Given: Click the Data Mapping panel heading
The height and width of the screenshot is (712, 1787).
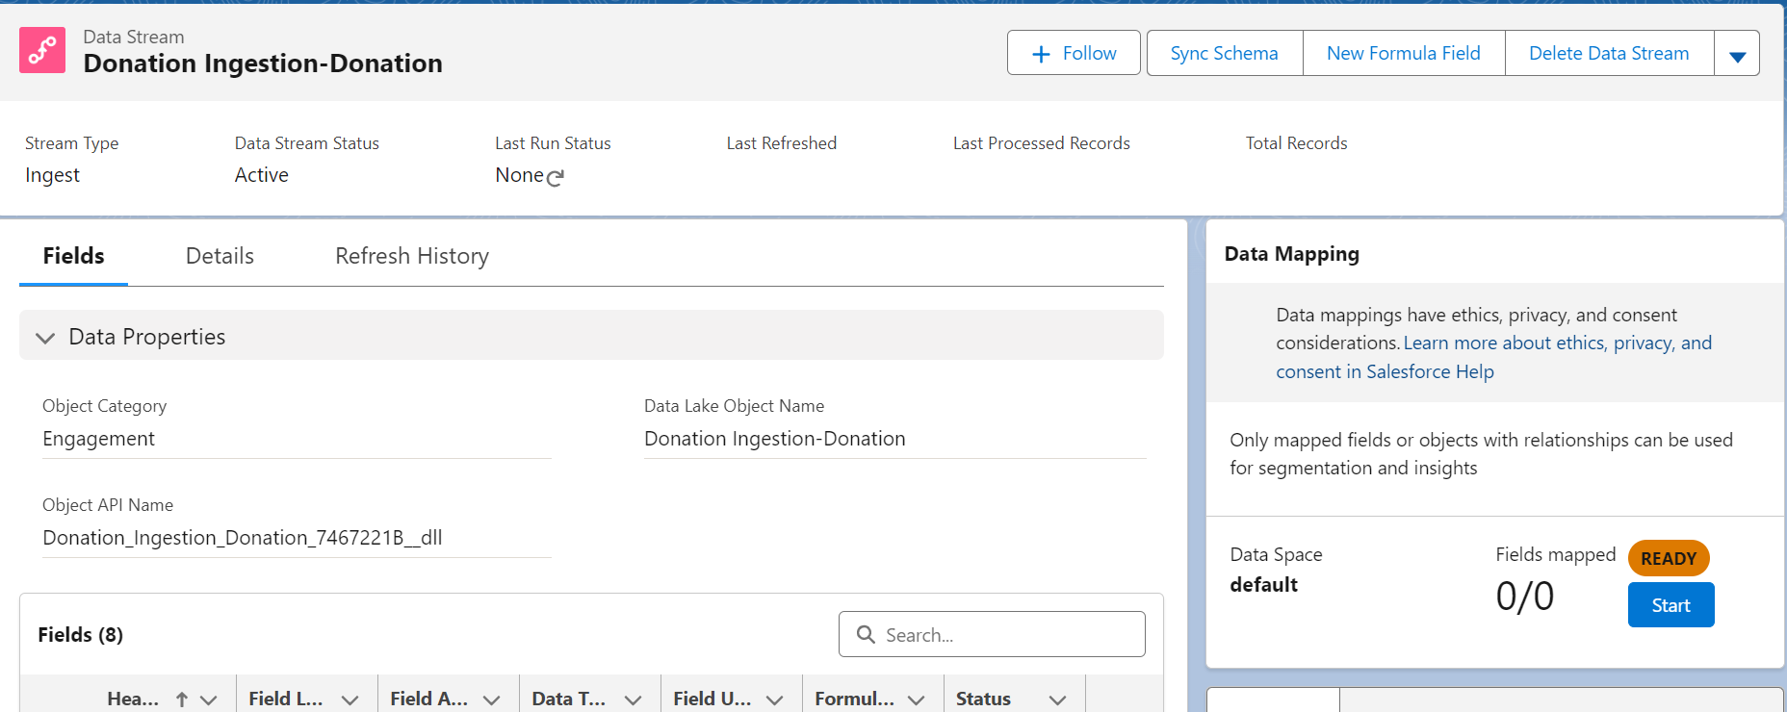Looking at the screenshot, I should [1292, 254].
